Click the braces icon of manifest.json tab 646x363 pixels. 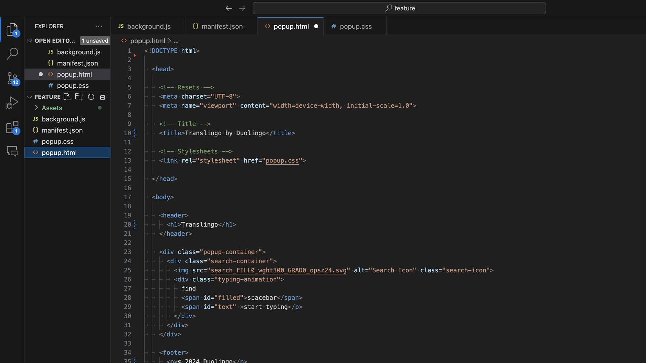195,26
